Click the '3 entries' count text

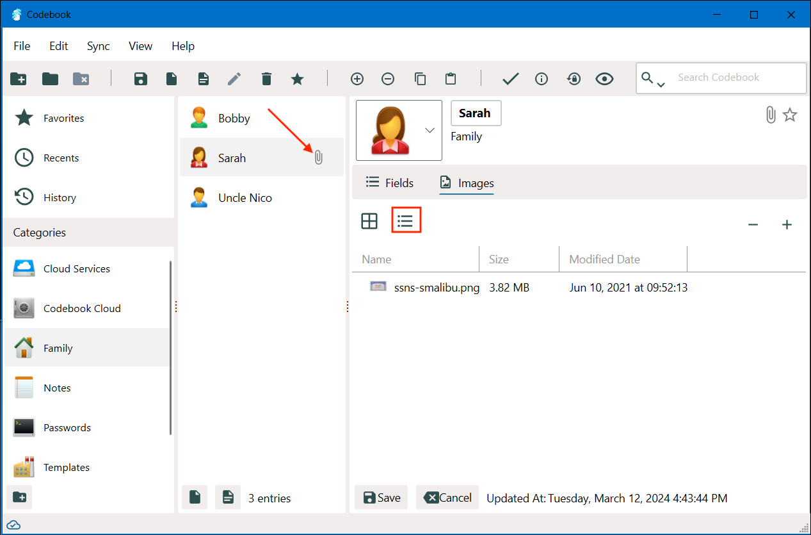[x=269, y=498]
